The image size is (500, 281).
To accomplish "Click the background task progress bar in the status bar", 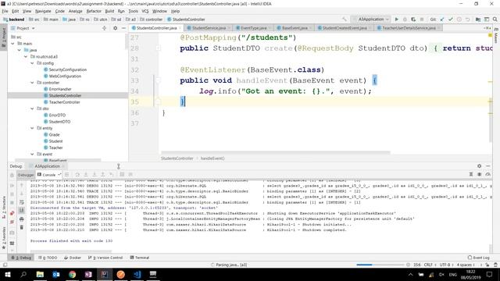I will tap(380, 265).
